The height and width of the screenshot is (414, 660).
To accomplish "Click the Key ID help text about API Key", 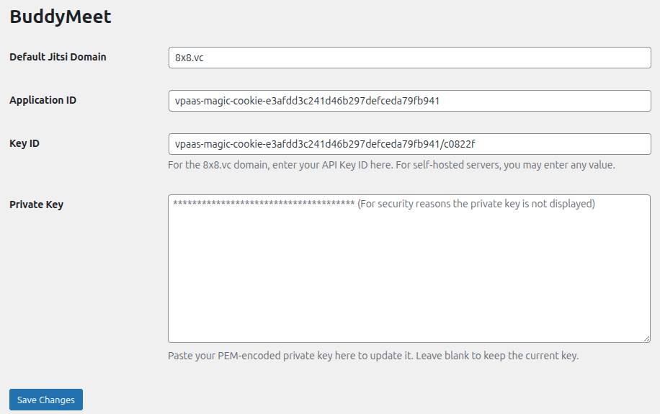I will (x=391, y=165).
